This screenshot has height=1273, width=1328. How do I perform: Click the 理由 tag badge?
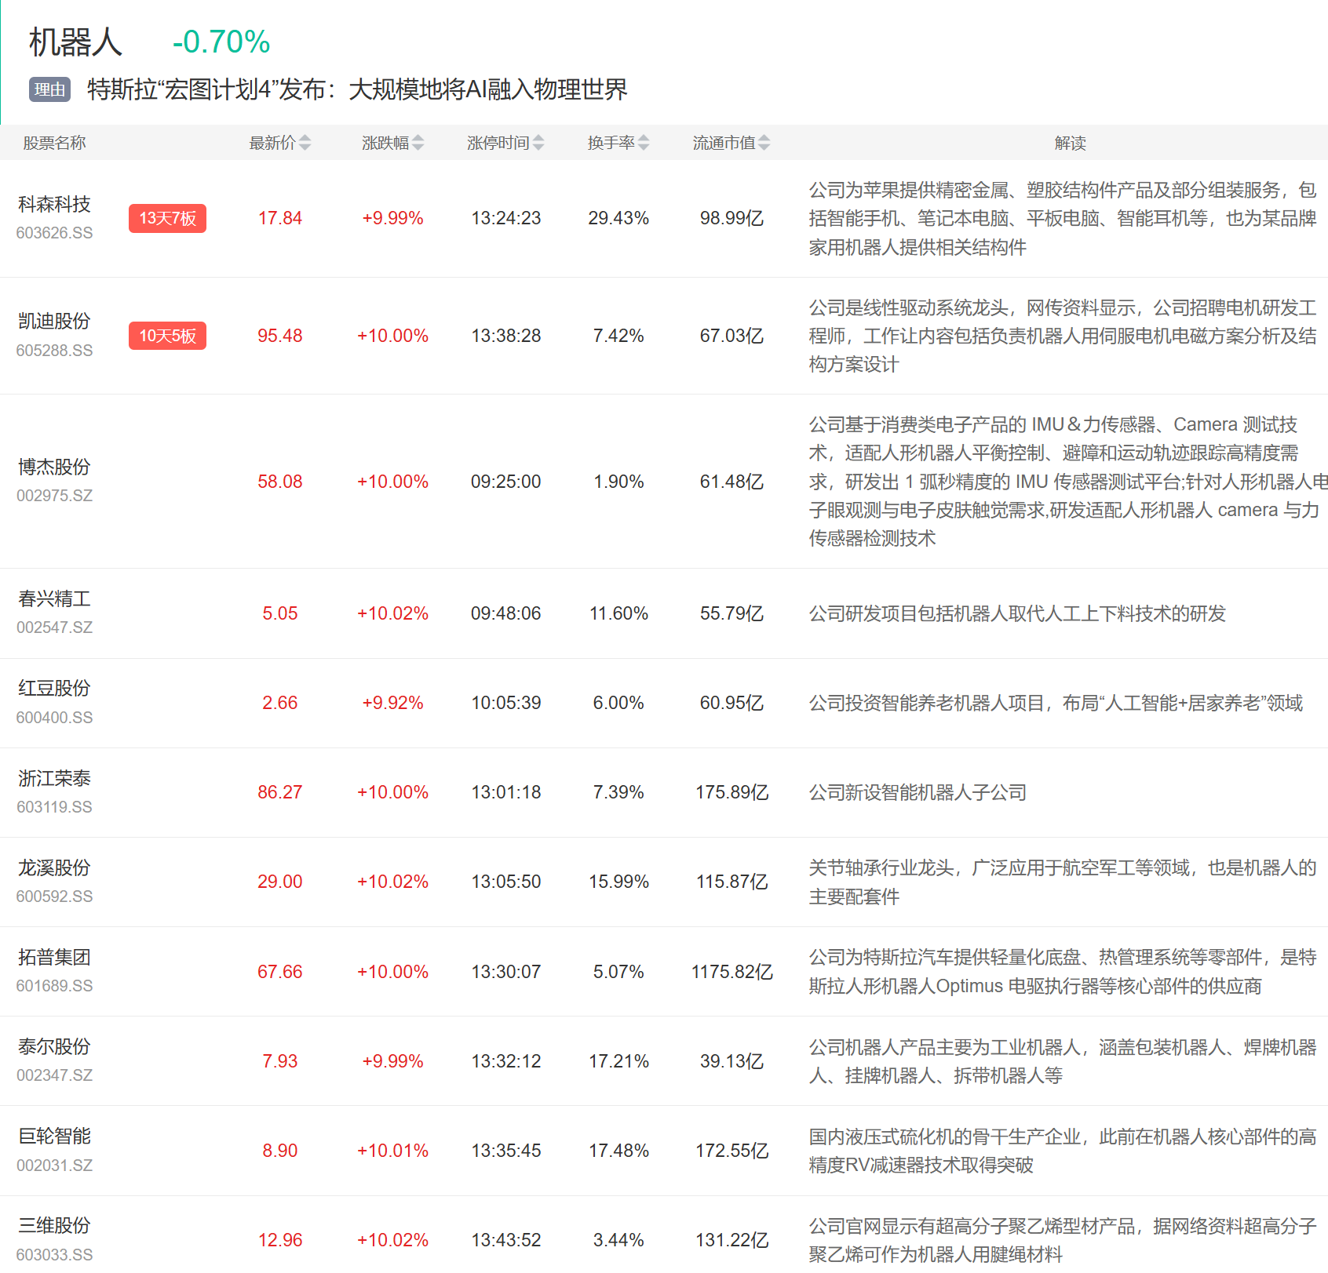click(50, 89)
